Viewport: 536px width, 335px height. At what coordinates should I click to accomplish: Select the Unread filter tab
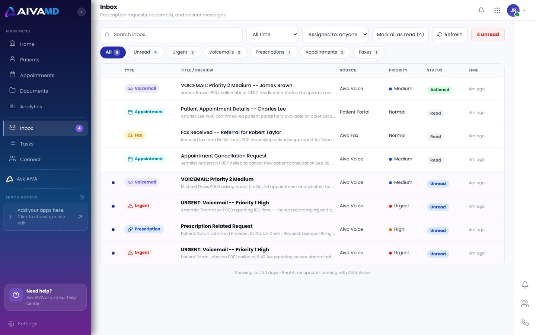coord(146,52)
